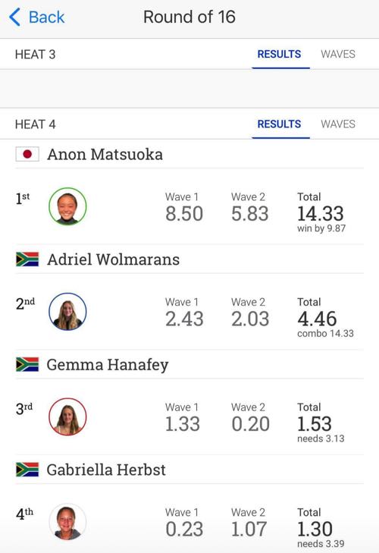Open Gabriella Herbst's profile photo
Image resolution: width=379 pixels, height=553 pixels.
(67, 522)
